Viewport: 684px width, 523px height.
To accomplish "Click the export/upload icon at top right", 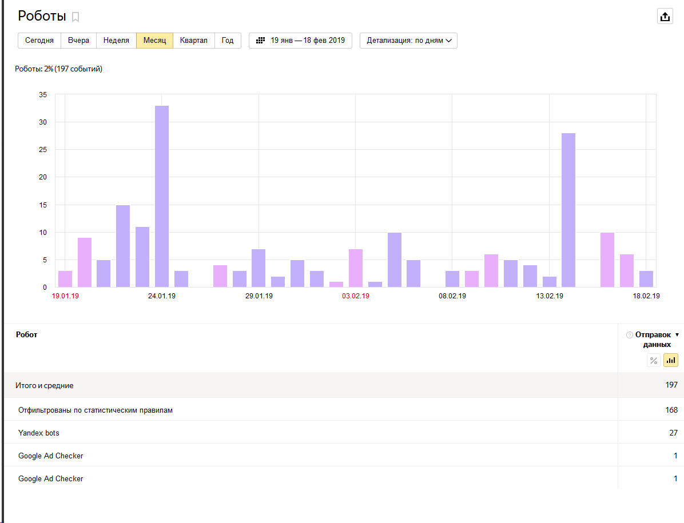I will (x=665, y=17).
